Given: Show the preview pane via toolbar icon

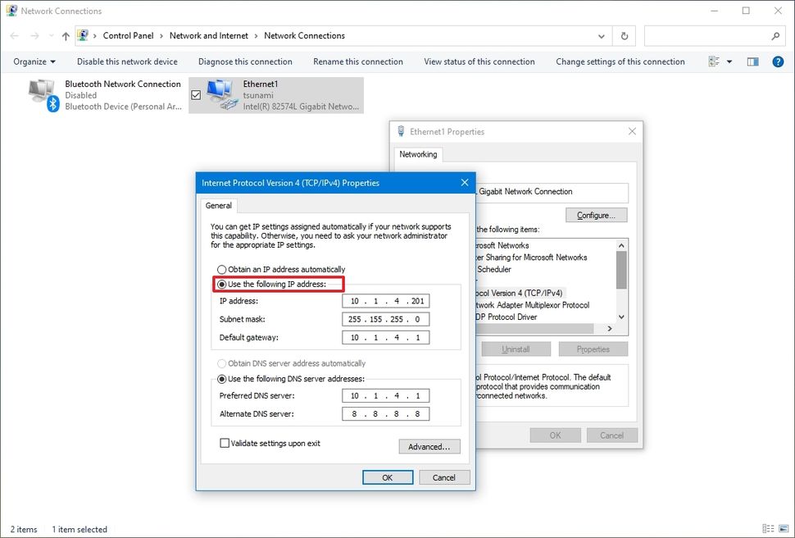Looking at the screenshot, I should (752, 61).
